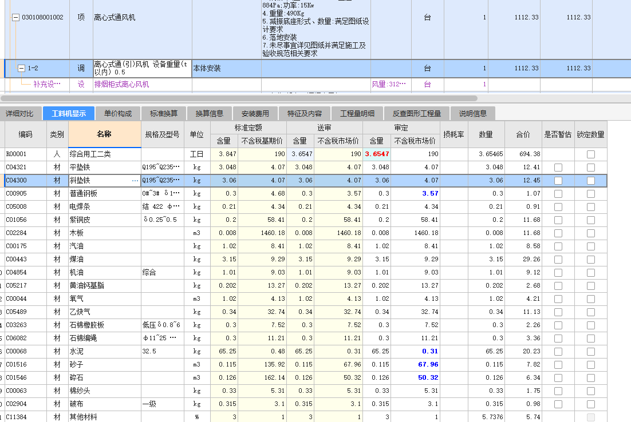Click the horizontal scrollbar of upper pane
The image size is (631, 422).
click(239, 98)
